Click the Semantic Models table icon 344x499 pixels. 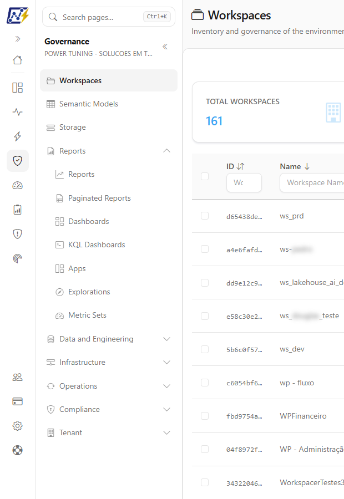click(x=50, y=104)
